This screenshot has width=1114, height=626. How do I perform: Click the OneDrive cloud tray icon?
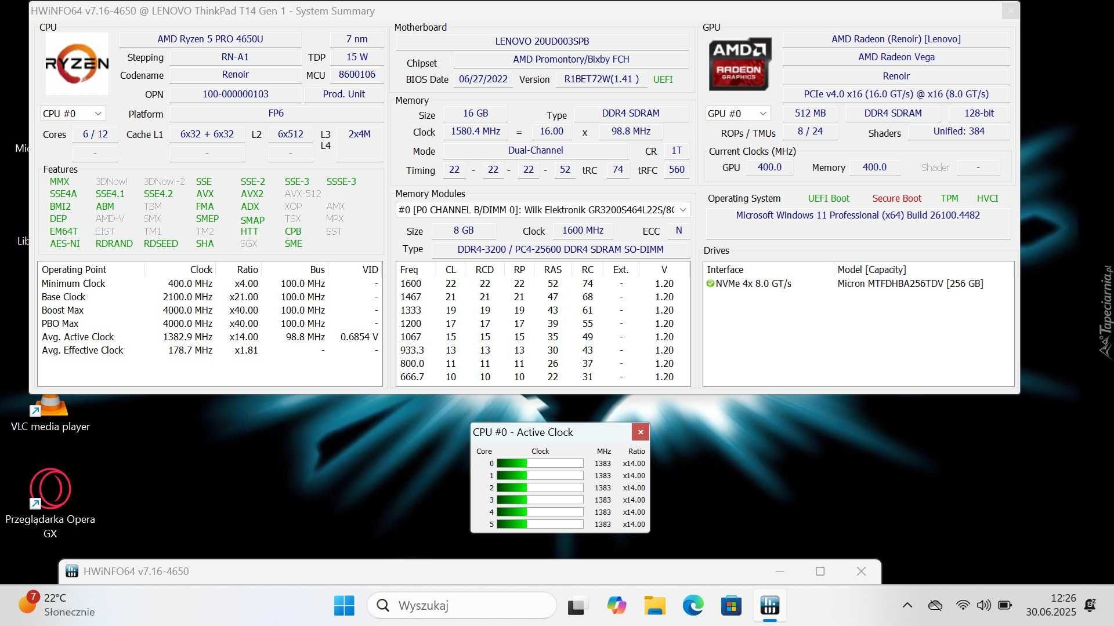click(935, 605)
